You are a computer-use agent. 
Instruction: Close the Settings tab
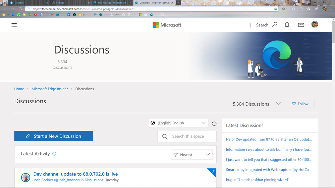coord(89,3)
